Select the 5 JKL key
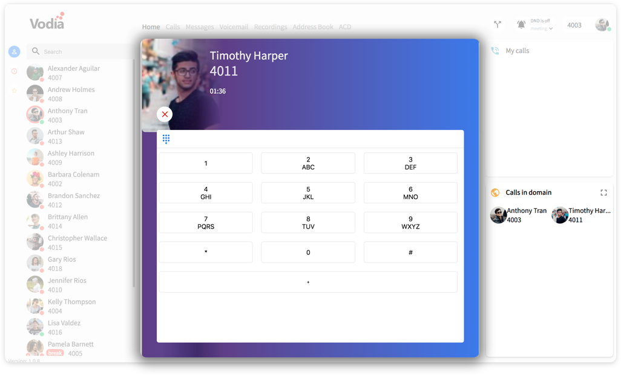The width and height of the screenshot is (621, 375). pyautogui.click(x=308, y=193)
